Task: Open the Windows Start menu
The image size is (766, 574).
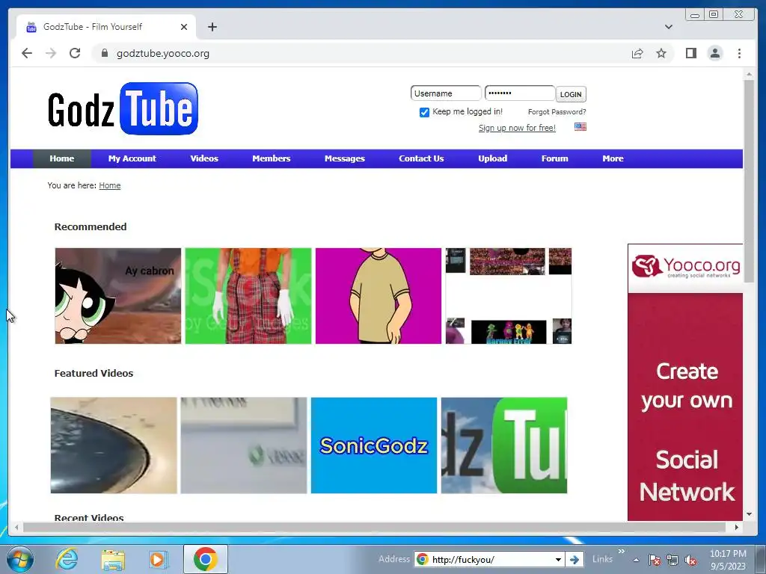Action: tap(20, 559)
